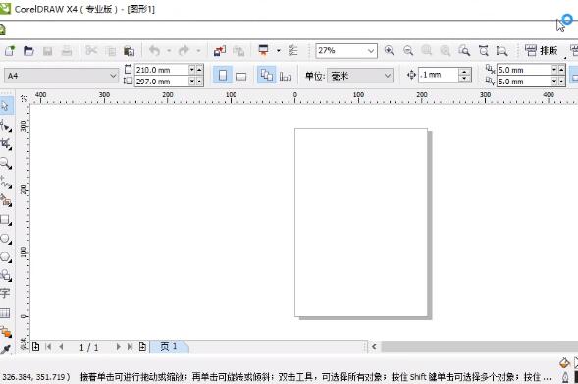Select the Text tool

pyautogui.click(x=5, y=294)
